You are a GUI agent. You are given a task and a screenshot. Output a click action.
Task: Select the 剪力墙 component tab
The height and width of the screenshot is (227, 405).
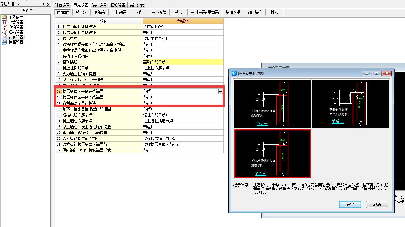81,12
